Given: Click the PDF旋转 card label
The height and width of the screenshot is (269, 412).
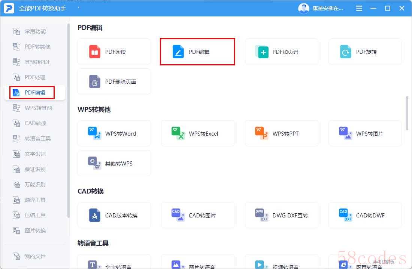Looking at the screenshot, I should coord(366,52).
